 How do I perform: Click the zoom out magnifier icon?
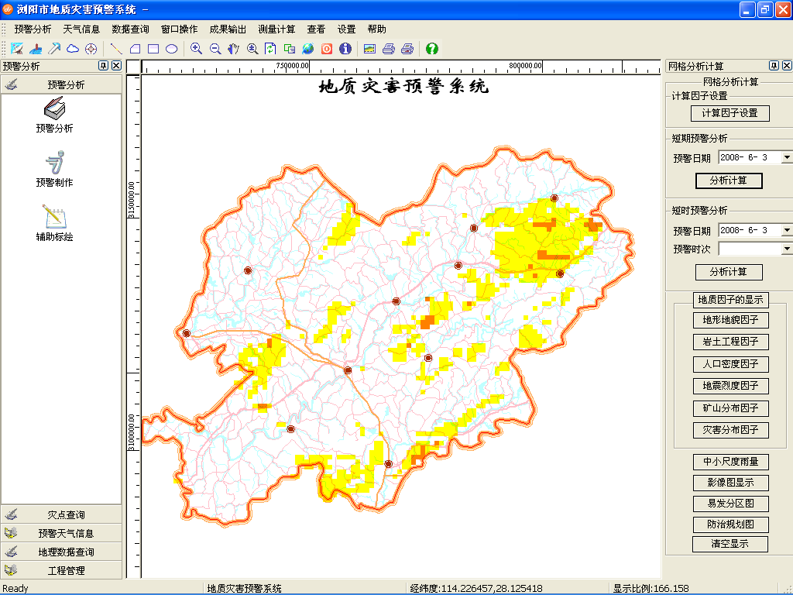tap(215, 49)
